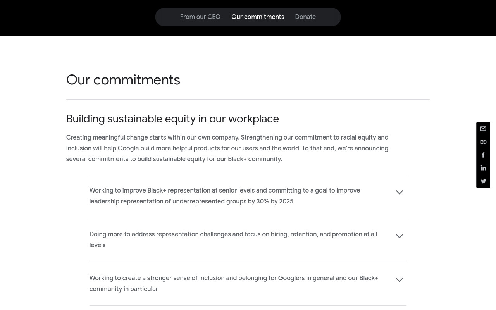
Task: Share the page on Twitter
Action: (483, 181)
